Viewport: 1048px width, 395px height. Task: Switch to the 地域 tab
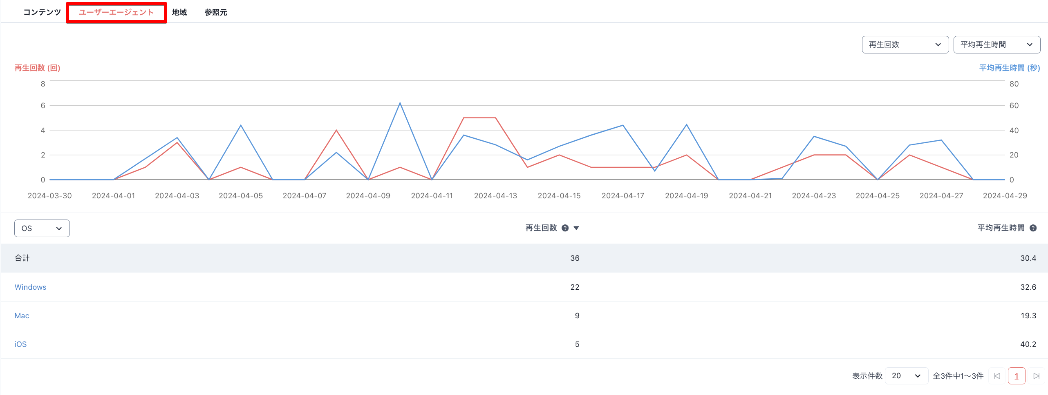click(x=179, y=12)
